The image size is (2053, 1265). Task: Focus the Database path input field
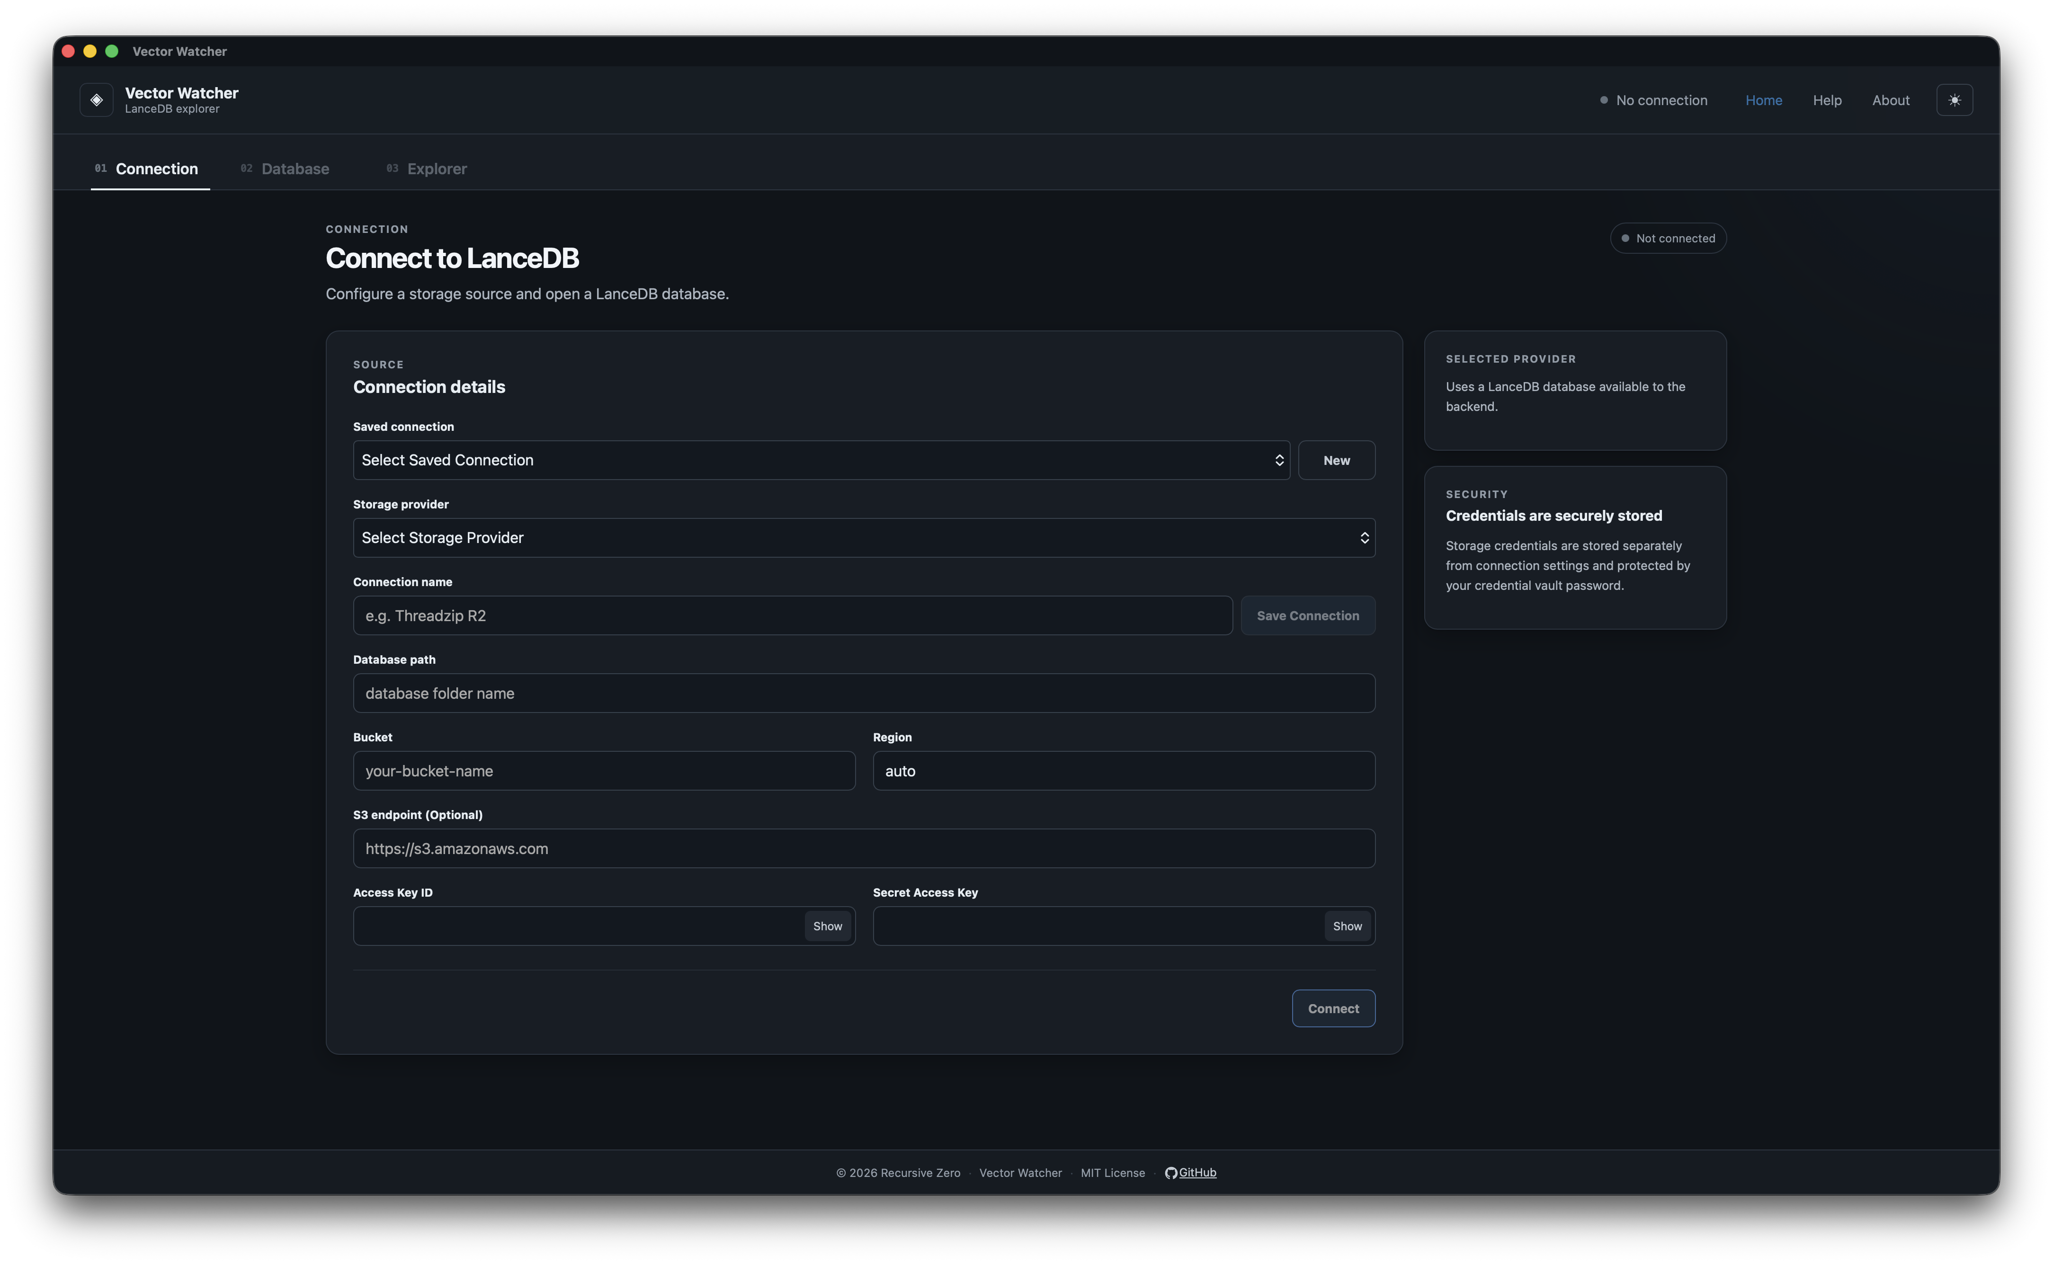(x=863, y=694)
